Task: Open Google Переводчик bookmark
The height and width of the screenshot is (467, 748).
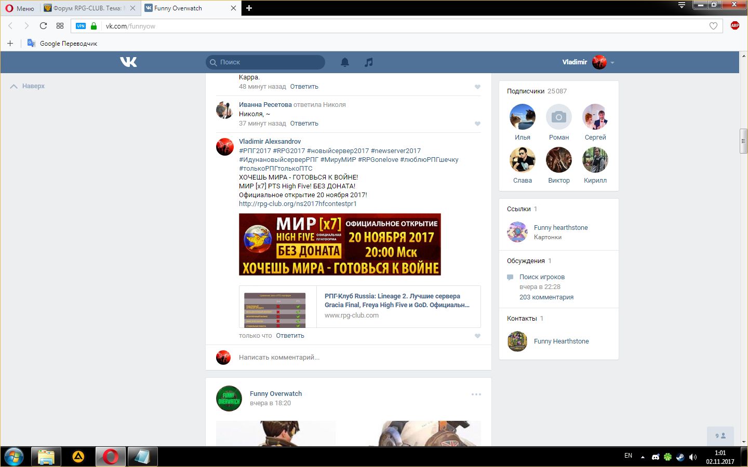Action: tap(62, 44)
